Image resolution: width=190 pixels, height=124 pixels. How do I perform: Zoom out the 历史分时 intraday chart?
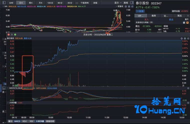[x=185, y=38]
